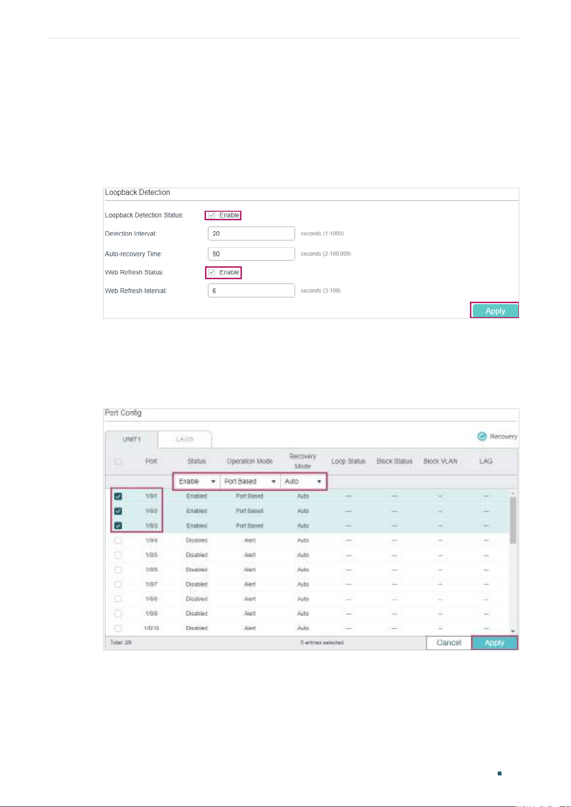Click the Cancel button
Image resolution: width=571 pixels, height=807 pixels.
tap(449, 643)
